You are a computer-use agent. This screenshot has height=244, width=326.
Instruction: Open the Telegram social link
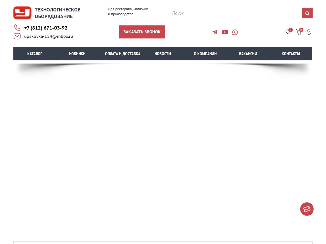click(215, 32)
